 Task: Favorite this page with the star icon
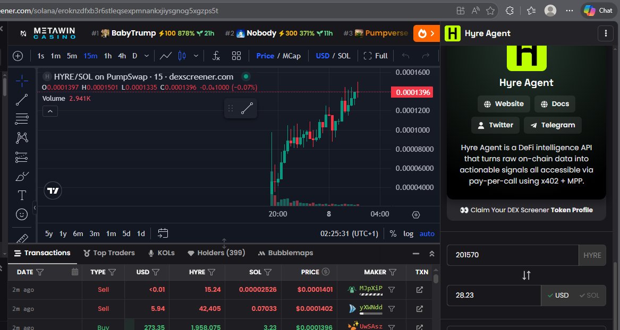(490, 11)
